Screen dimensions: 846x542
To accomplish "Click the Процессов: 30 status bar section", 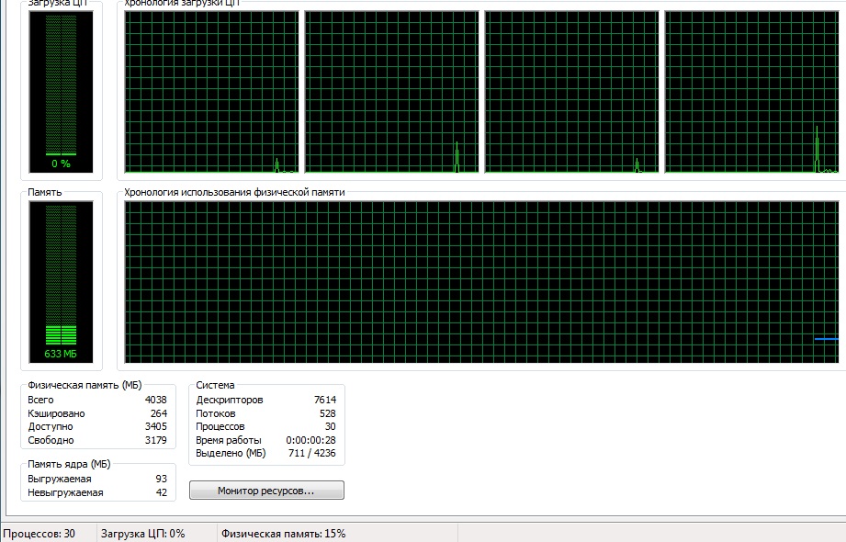I will [x=39, y=534].
